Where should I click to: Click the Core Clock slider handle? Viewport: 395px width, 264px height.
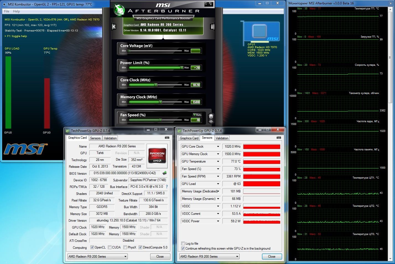(x=156, y=85)
